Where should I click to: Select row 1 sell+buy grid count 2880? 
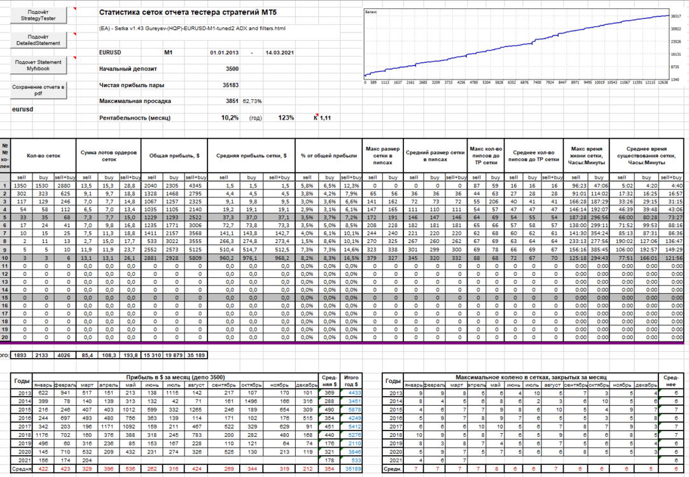point(64,186)
